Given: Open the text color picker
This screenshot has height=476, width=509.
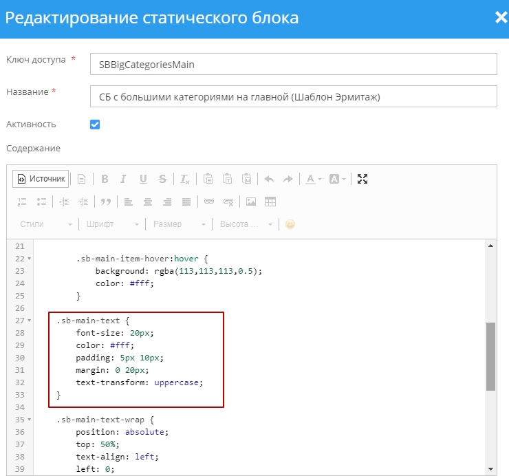Looking at the screenshot, I should [314, 179].
